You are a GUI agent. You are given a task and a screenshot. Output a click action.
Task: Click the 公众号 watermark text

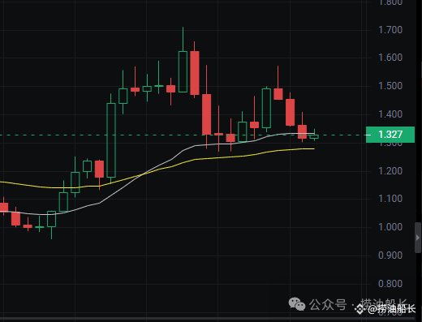point(328,304)
